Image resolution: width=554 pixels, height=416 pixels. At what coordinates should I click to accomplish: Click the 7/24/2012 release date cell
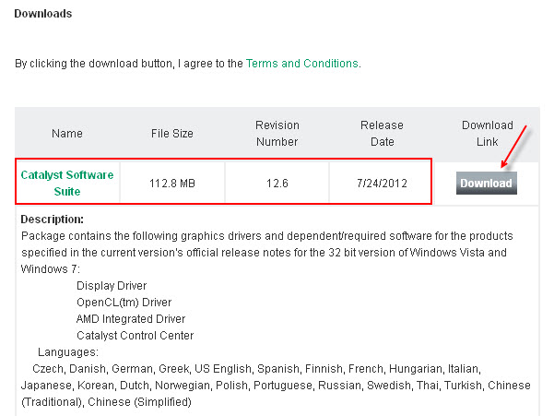point(382,183)
